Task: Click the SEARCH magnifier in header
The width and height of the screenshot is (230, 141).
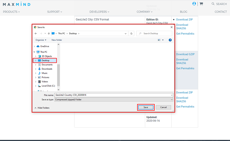Action: coord(213,4)
